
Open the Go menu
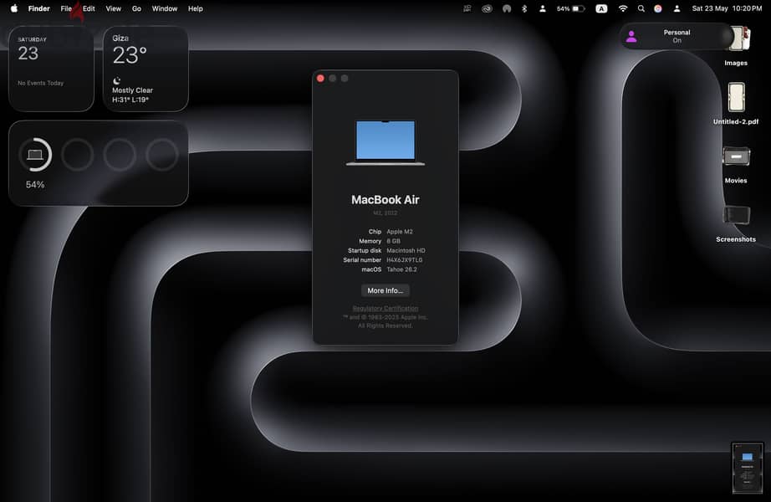(136, 8)
